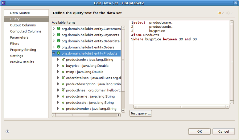Expand the Customers entity tree node
This screenshot has height=140, width=239.
pos(54,29)
